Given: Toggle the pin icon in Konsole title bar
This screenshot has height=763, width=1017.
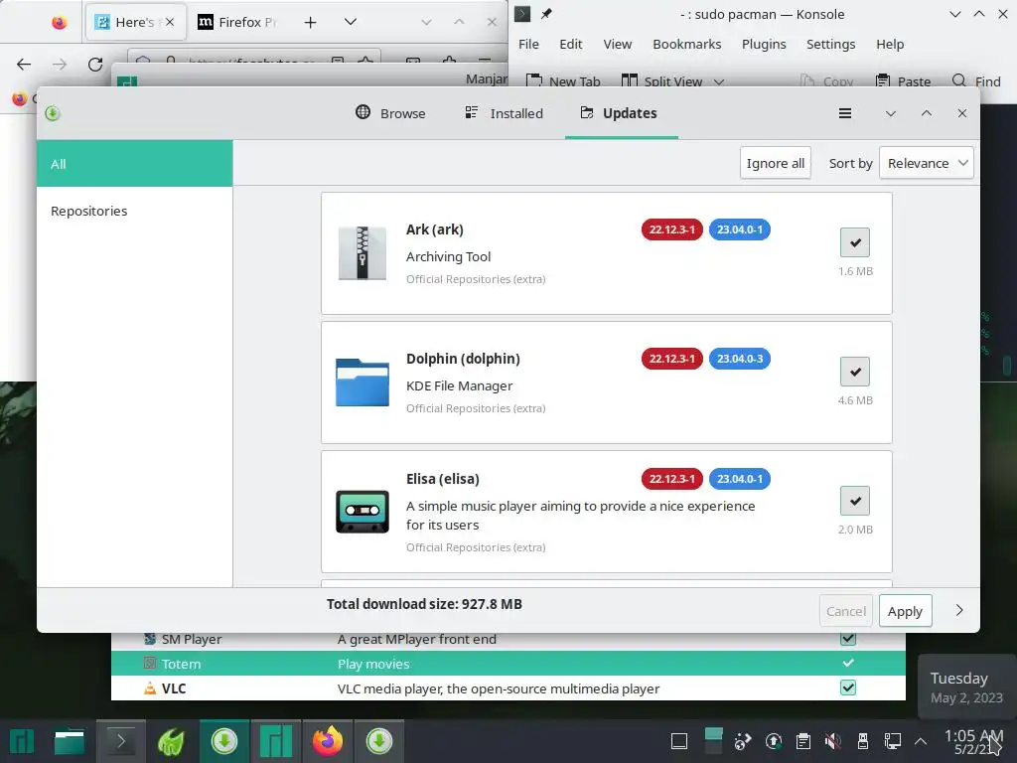Looking at the screenshot, I should pos(547,14).
